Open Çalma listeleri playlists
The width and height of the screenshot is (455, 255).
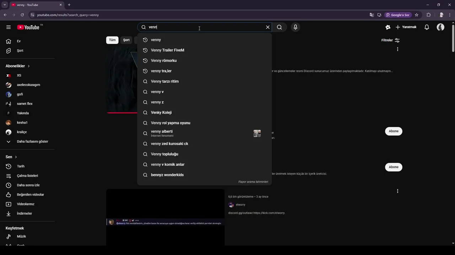point(27,176)
